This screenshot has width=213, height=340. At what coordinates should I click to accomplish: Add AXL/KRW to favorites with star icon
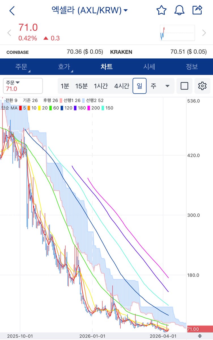tap(161, 10)
